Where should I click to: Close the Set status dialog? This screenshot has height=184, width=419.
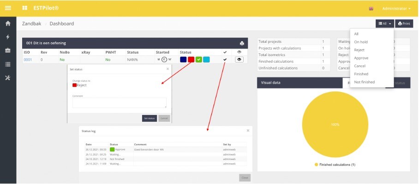click(168, 69)
